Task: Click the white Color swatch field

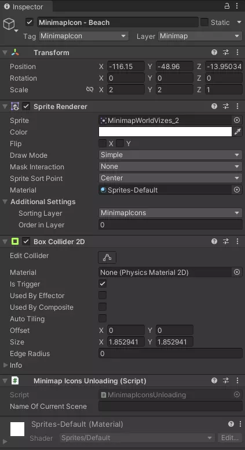Action: (x=165, y=132)
